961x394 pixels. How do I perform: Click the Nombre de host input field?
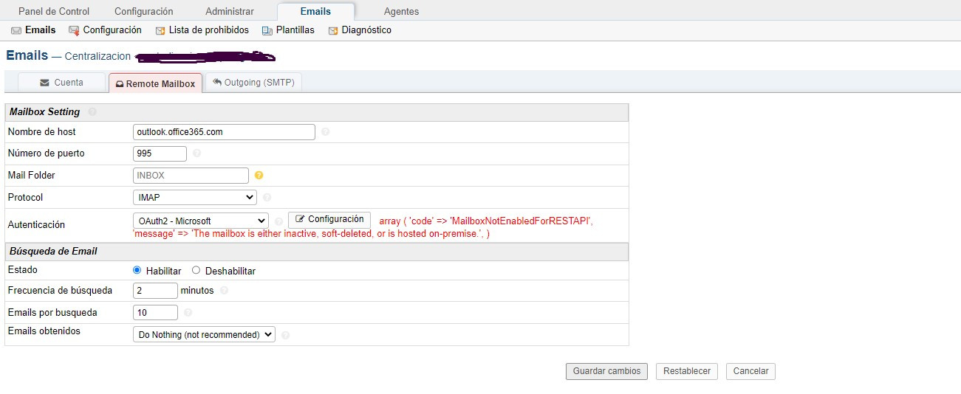click(x=224, y=132)
